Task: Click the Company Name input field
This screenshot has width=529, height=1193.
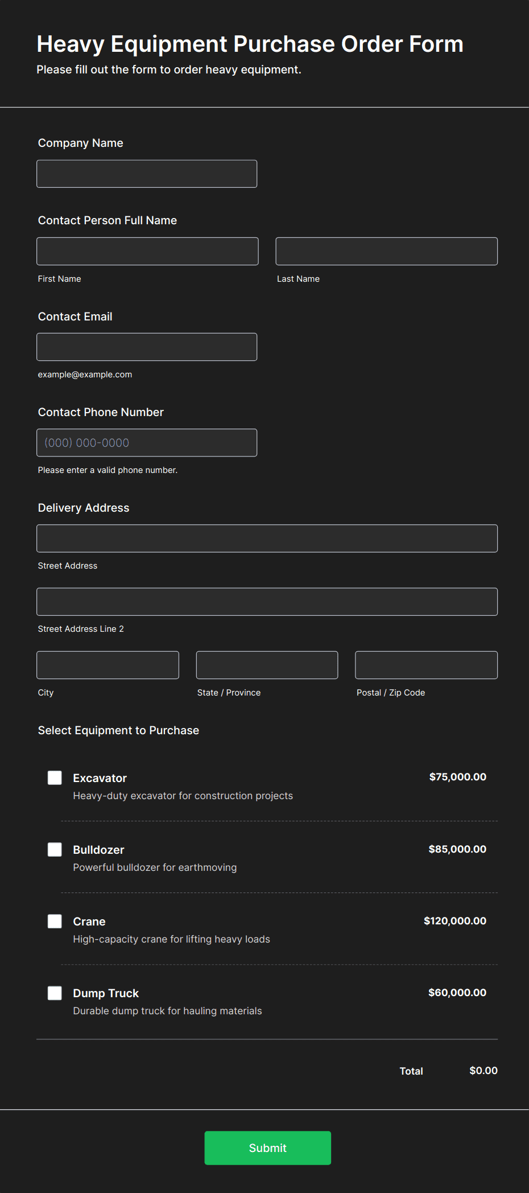Action: 147,174
